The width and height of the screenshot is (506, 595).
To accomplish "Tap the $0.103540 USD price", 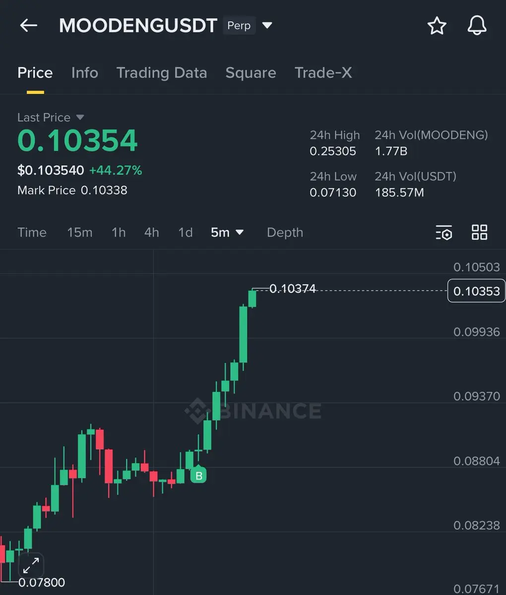I will (x=51, y=170).
